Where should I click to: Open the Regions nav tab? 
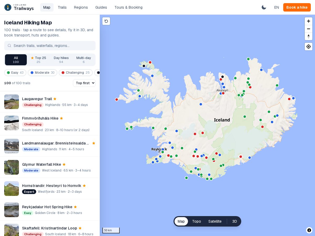pyautogui.click(x=81, y=7)
